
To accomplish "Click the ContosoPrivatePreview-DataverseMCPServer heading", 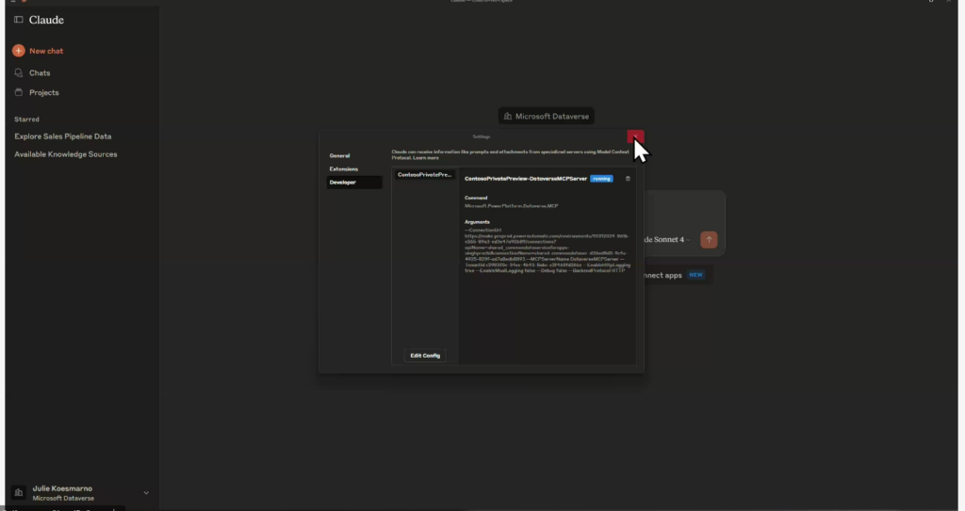I will (526, 179).
